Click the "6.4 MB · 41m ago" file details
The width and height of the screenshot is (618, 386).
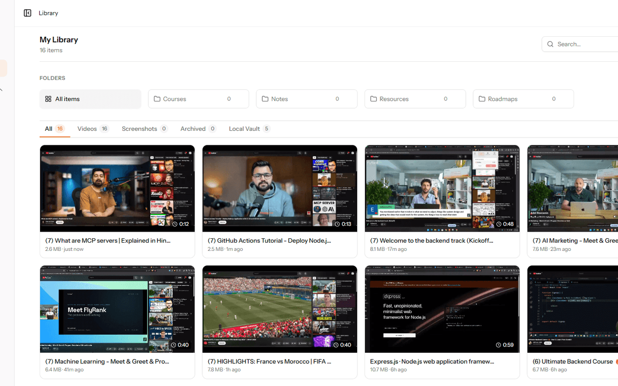65,370
